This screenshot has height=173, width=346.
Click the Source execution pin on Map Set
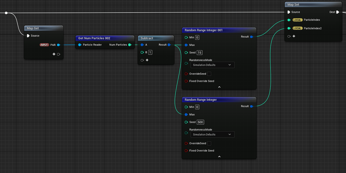tap(289, 12)
